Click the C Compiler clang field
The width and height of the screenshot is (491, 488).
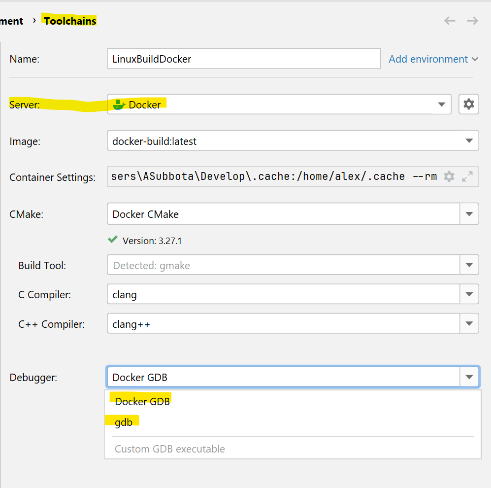point(283,294)
